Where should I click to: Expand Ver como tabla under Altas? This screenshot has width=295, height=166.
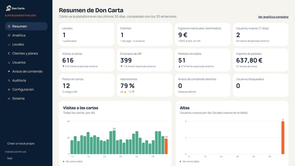click(x=189, y=161)
